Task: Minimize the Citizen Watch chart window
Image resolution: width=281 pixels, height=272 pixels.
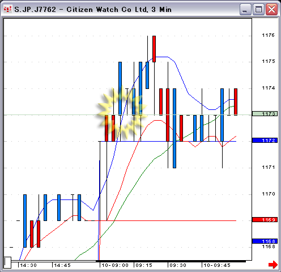Action: (245, 9)
